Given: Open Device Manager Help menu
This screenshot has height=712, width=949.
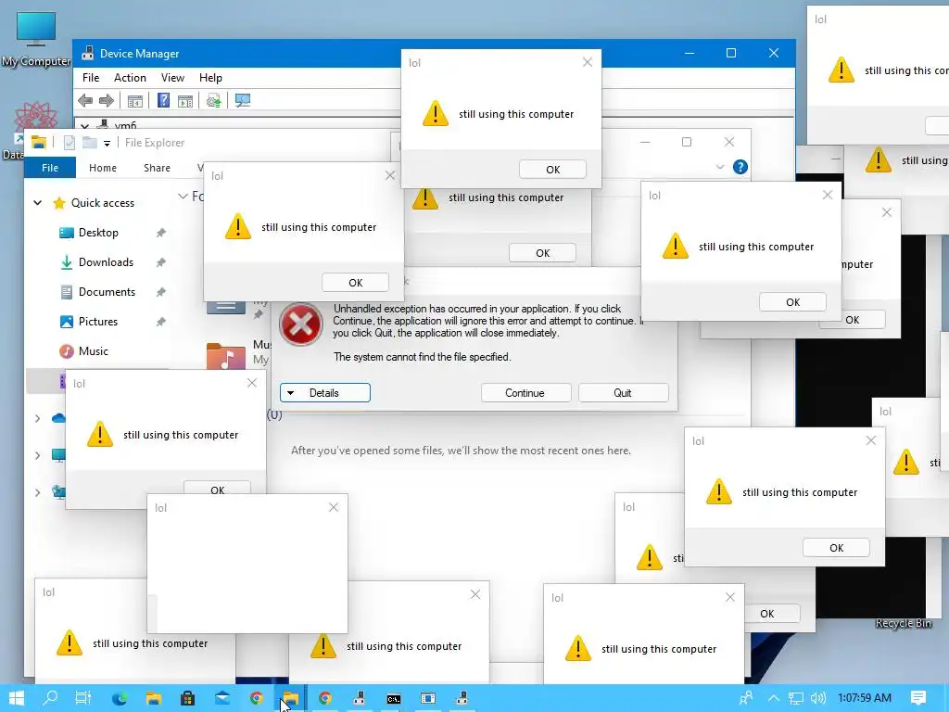Looking at the screenshot, I should (210, 78).
